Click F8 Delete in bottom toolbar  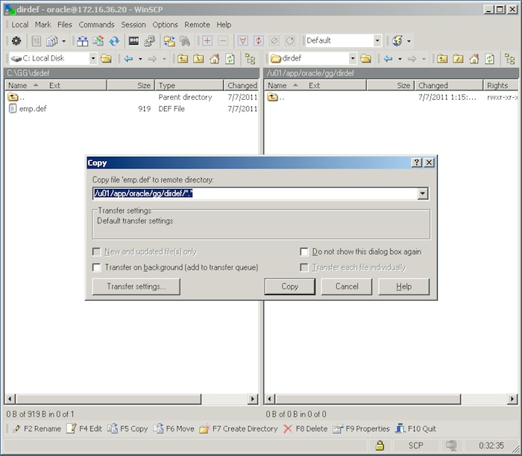tap(305, 428)
